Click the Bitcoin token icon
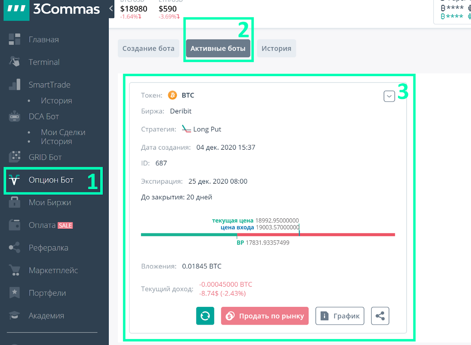 pos(172,95)
